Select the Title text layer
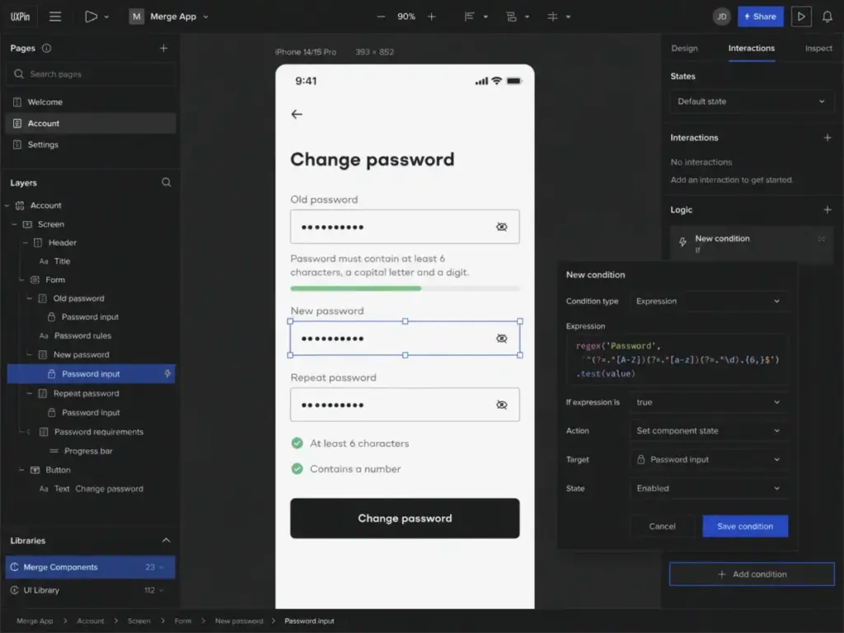 pyautogui.click(x=62, y=261)
